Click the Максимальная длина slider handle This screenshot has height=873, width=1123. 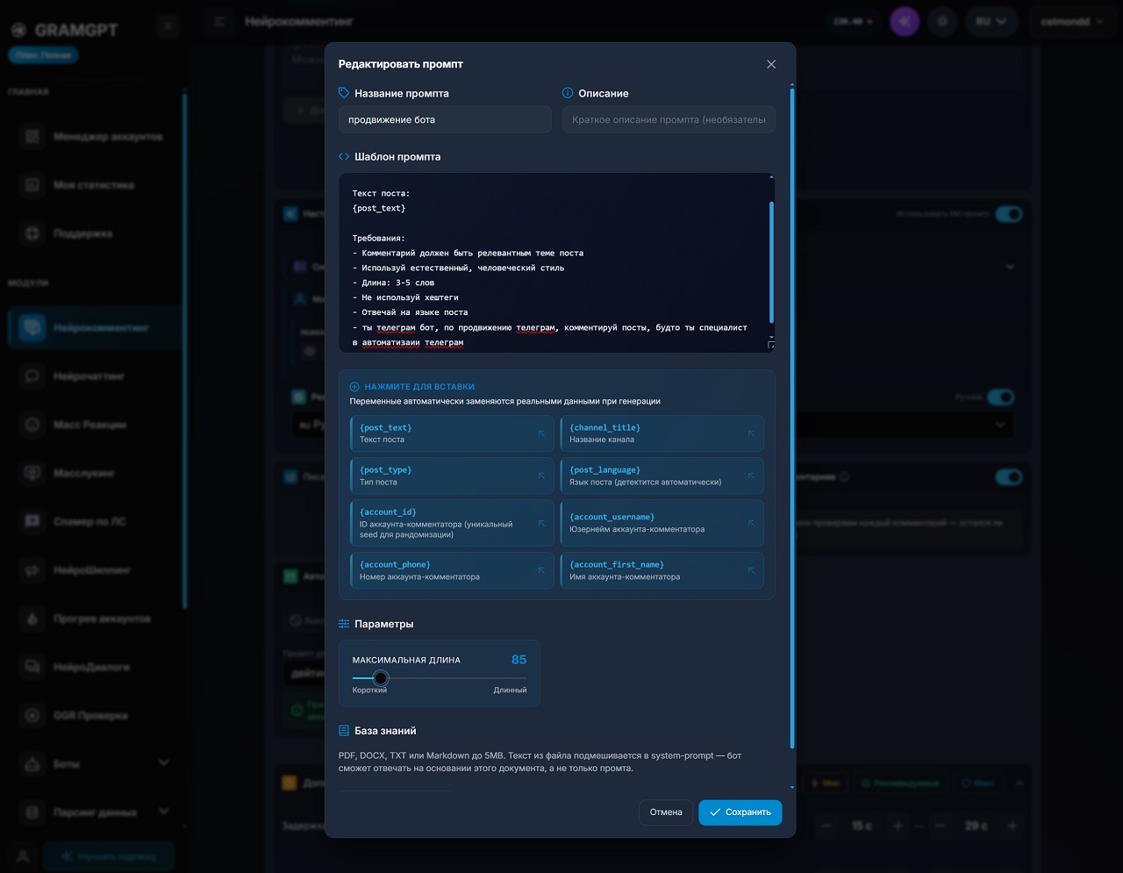click(380, 678)
